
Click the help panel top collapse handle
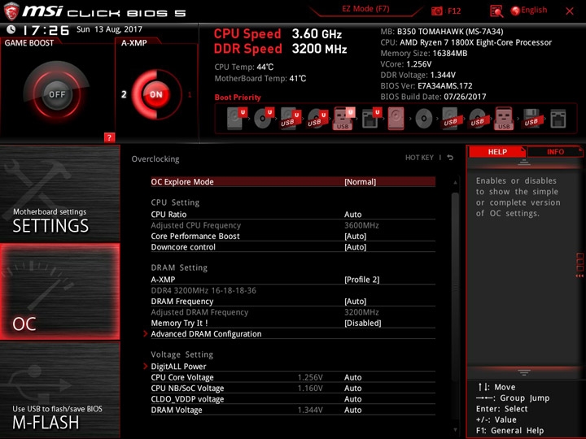click(x=524, y=163)
